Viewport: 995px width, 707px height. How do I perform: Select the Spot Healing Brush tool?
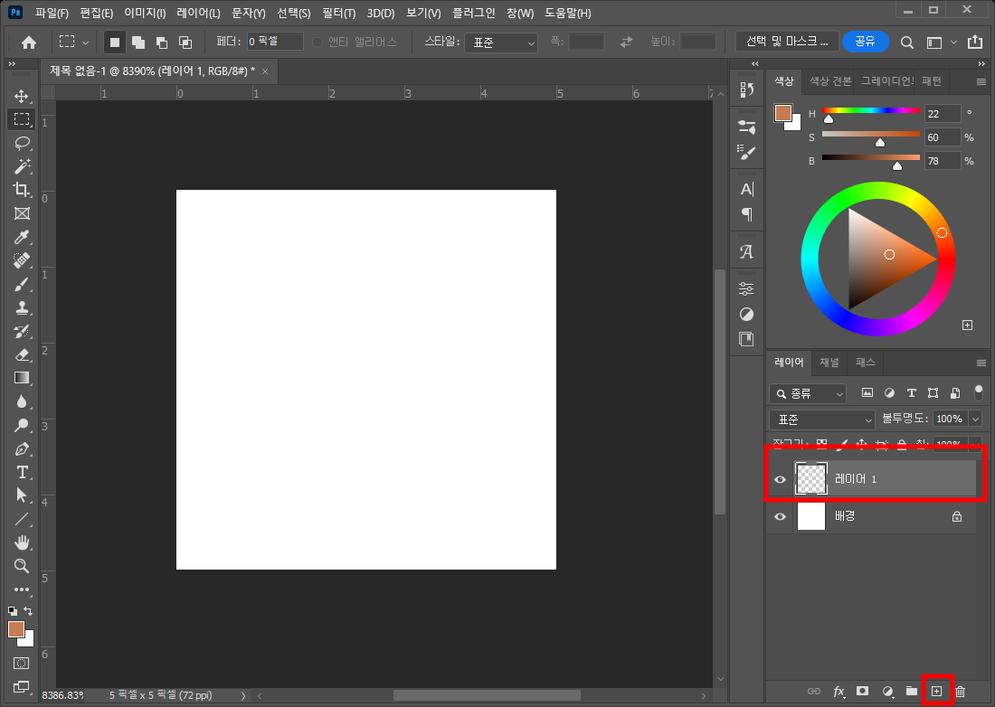pos(22,260)
